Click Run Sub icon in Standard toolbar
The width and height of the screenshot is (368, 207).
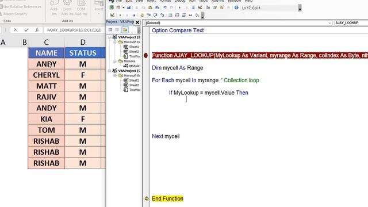[x=179, y=7]
